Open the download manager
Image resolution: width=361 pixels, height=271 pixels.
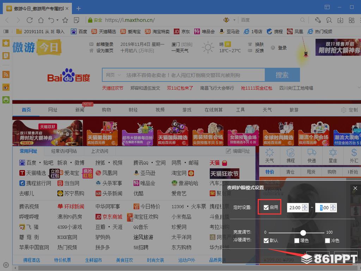pyautogui.click(x=340, y=20)
